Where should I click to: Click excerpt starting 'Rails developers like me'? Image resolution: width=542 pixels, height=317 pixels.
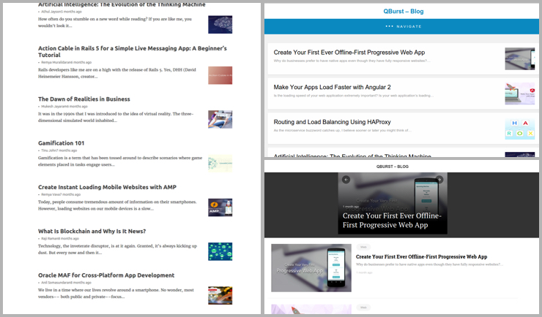117,73
